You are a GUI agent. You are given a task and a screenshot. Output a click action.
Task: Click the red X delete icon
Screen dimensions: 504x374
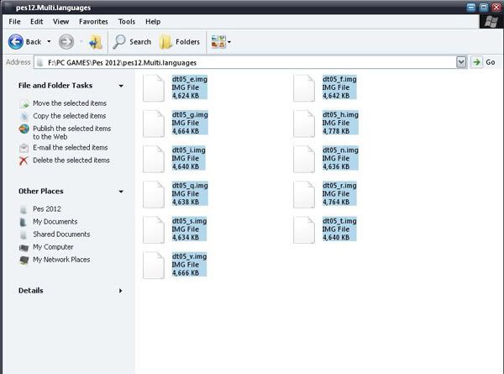24,161
